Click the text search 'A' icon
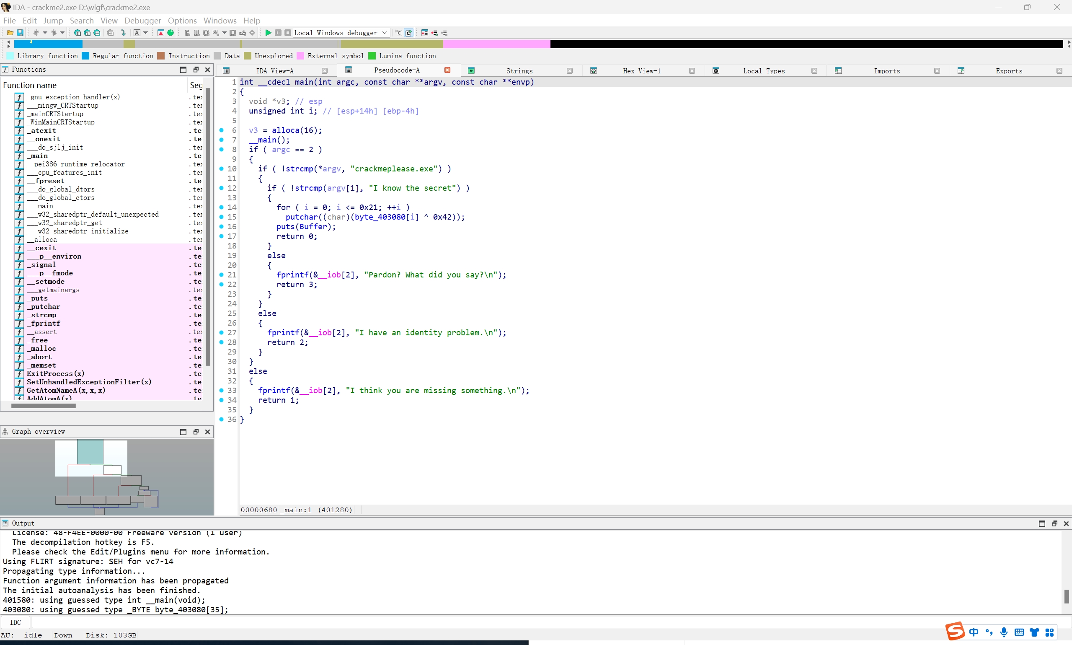Image resolution: width=1072 pixels, height=645 pixels. 137,33
